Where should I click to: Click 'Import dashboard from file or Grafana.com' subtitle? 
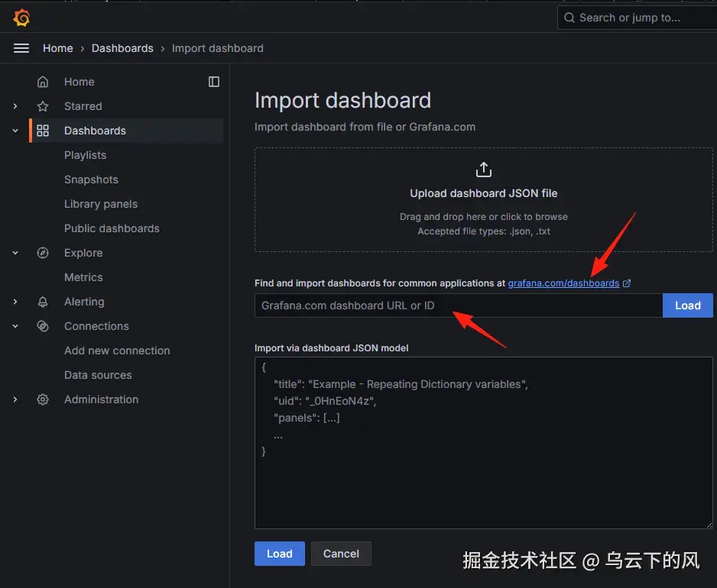point(365,127)
